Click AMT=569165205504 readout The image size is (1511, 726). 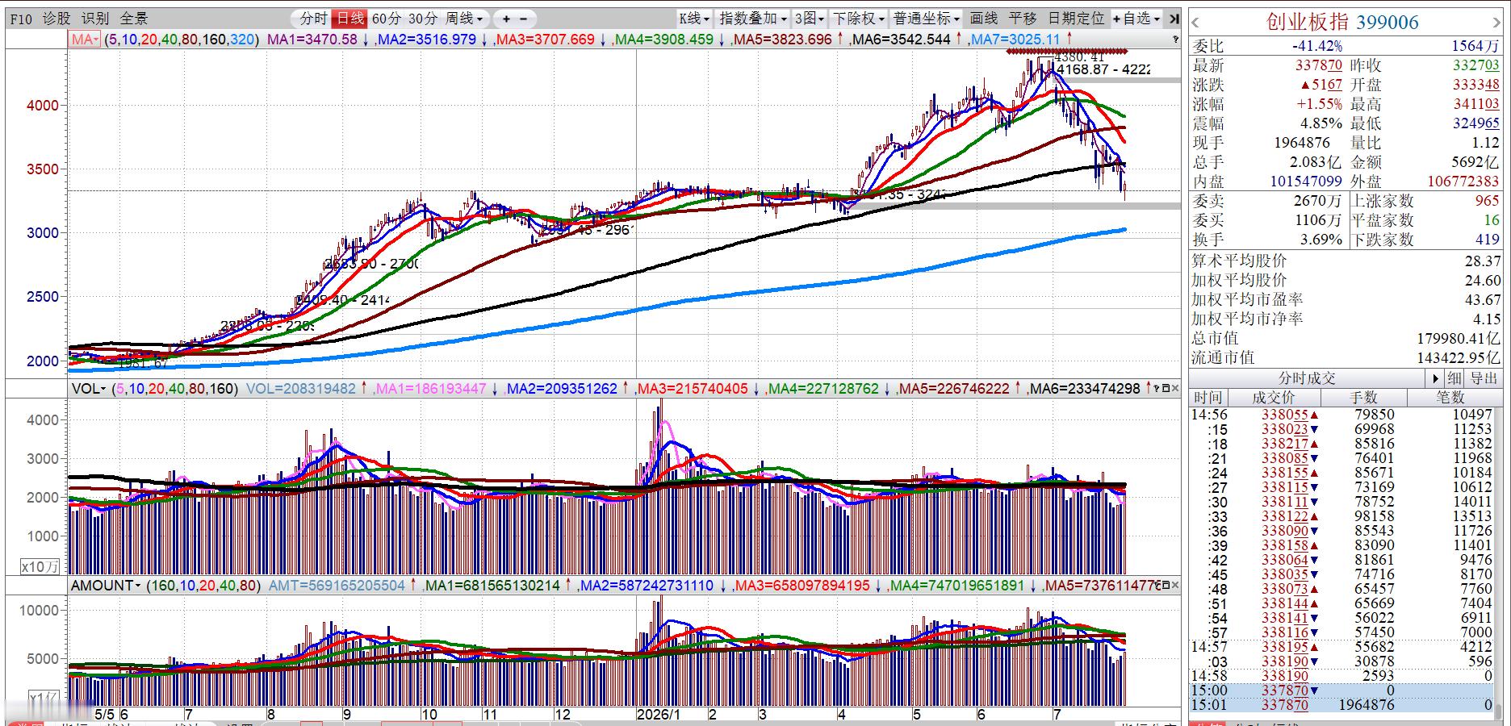(x=337, y=585)
